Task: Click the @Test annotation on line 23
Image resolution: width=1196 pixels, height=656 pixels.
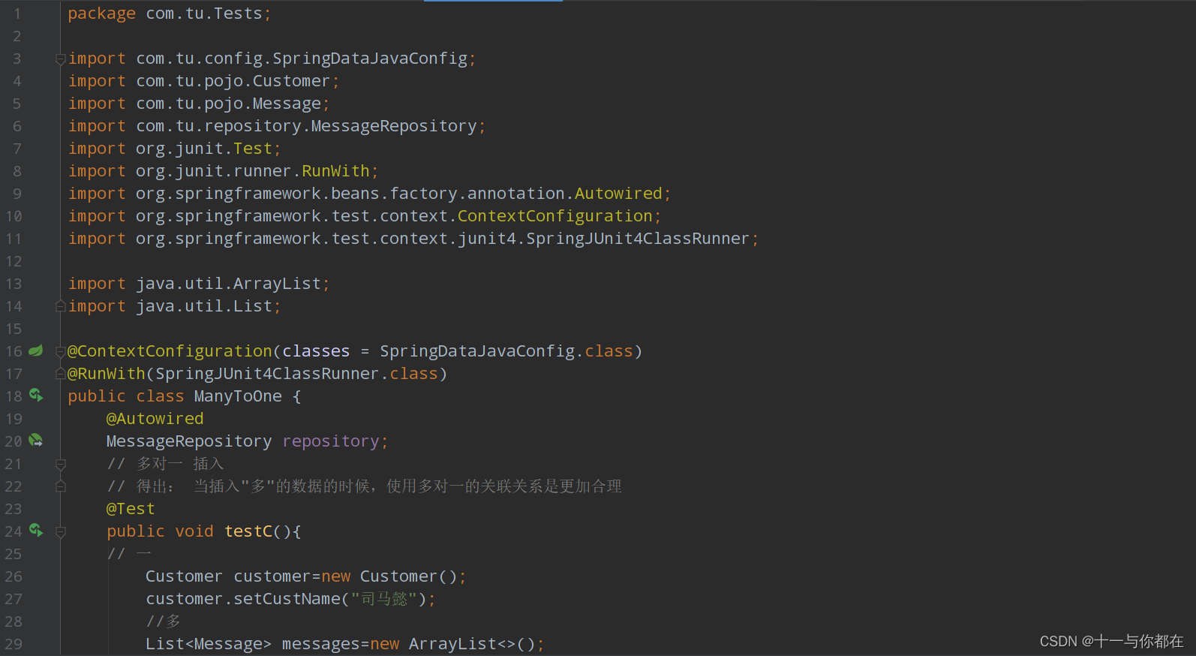Action: point(131,509)
